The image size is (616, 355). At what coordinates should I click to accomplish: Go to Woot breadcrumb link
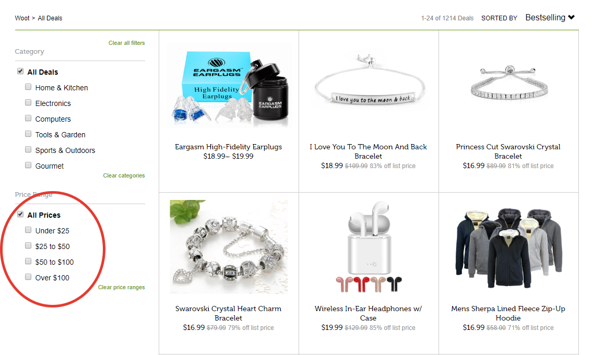pyautogui.click(x=22, y=18)
